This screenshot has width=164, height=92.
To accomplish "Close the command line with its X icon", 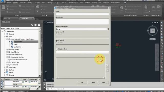I will pyautogui.click(x=45, y=85).
